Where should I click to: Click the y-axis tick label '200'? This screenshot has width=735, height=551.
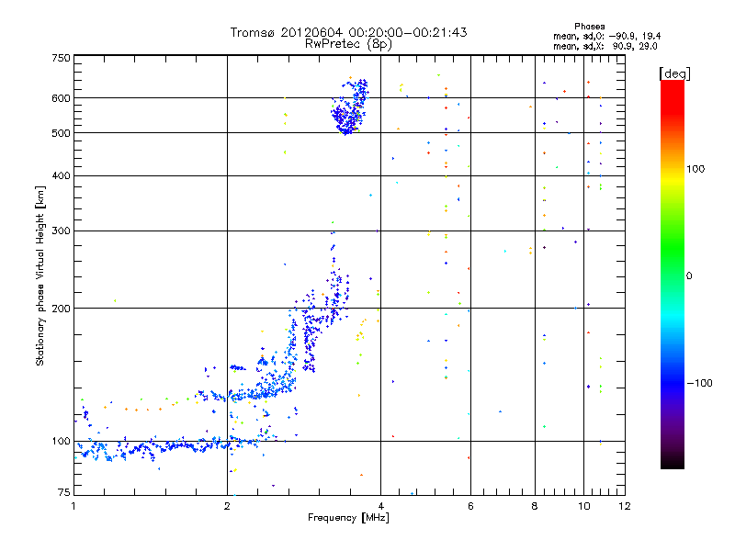point(61,309)
